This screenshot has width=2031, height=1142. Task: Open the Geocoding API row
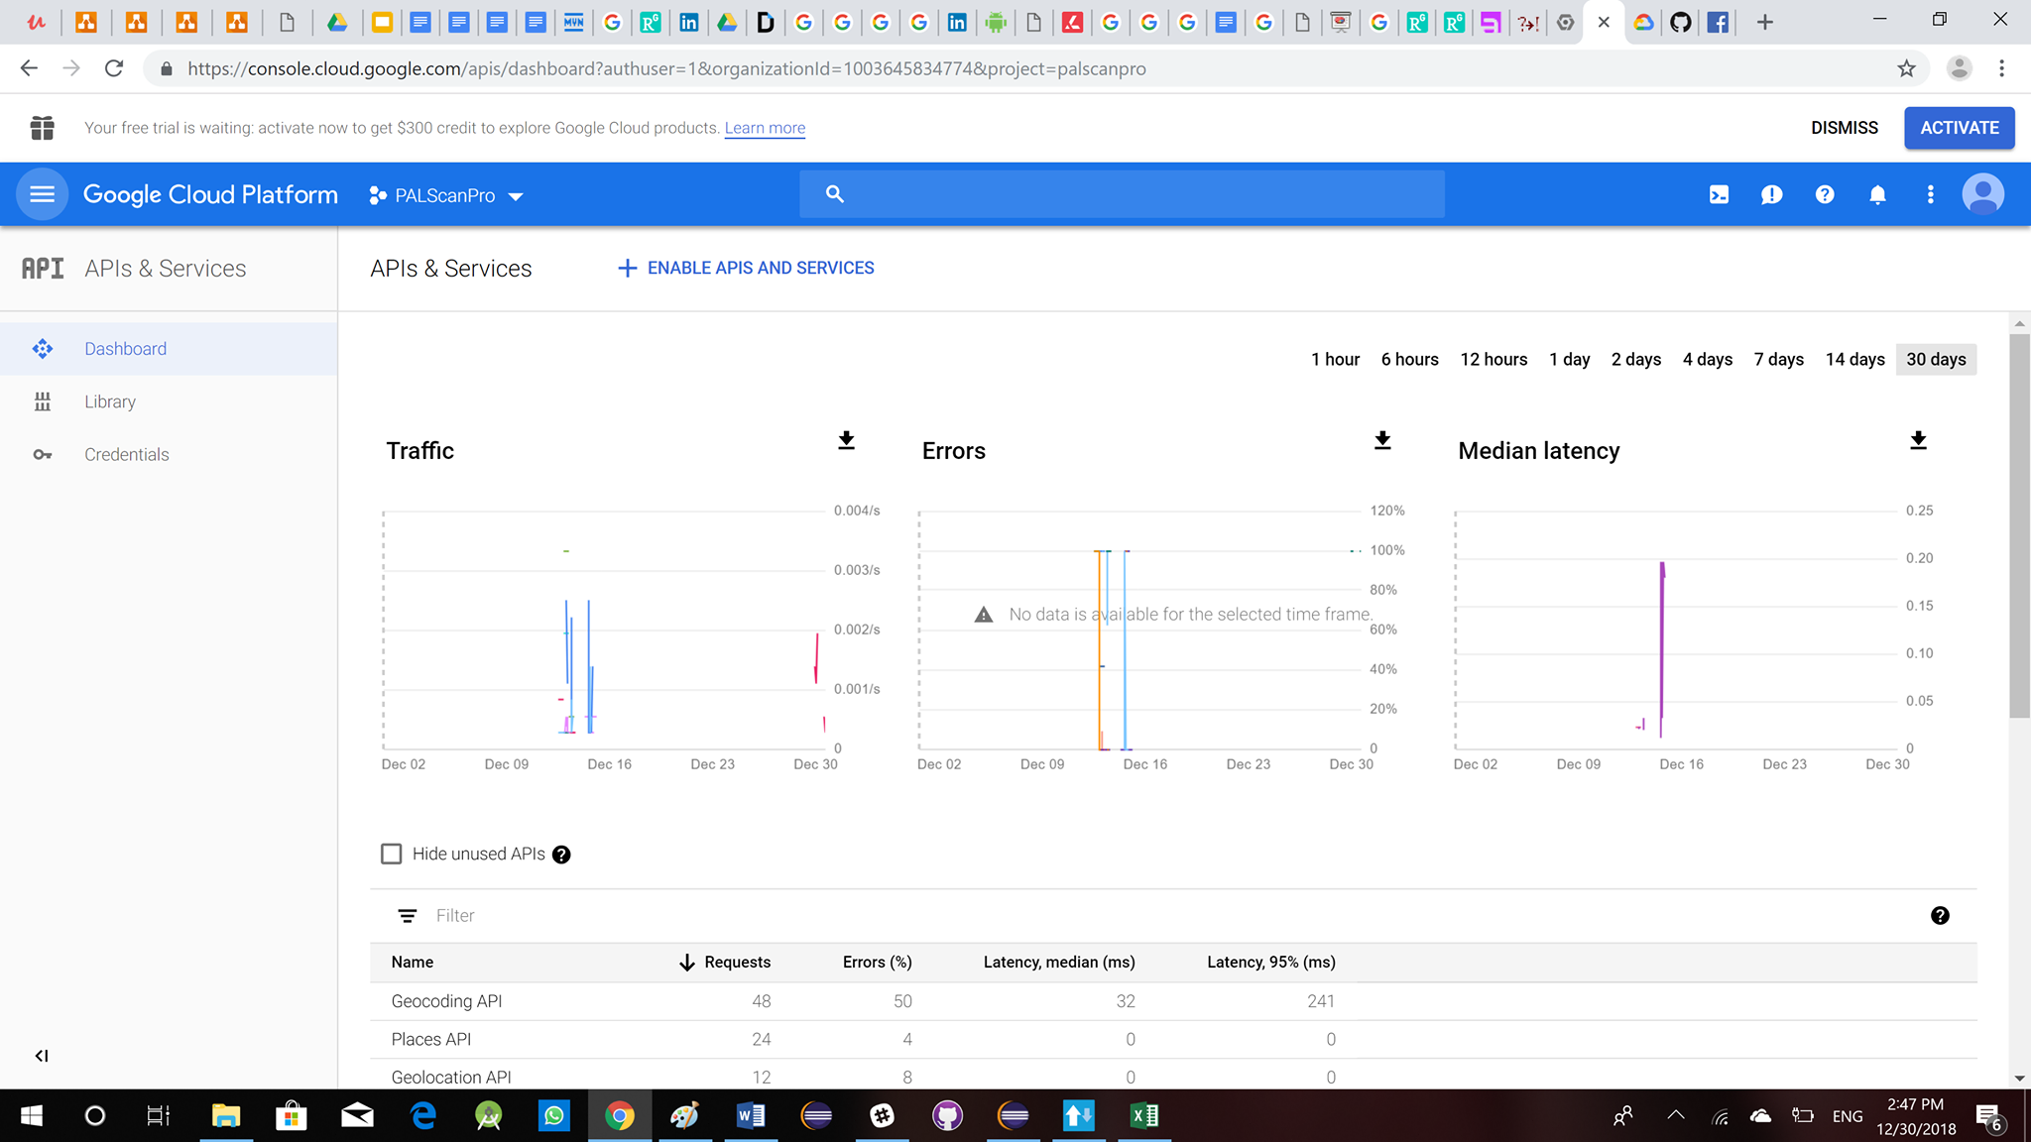click(x=1173, y=1001)
